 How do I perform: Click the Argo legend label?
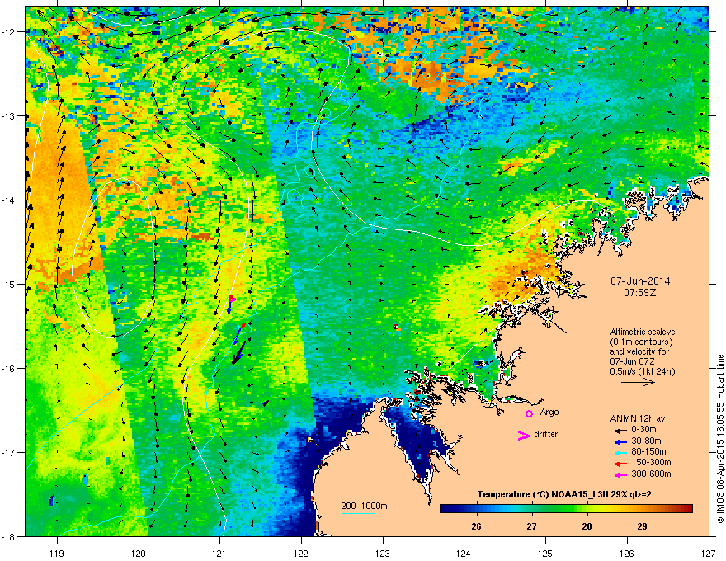tap(549, 412)
